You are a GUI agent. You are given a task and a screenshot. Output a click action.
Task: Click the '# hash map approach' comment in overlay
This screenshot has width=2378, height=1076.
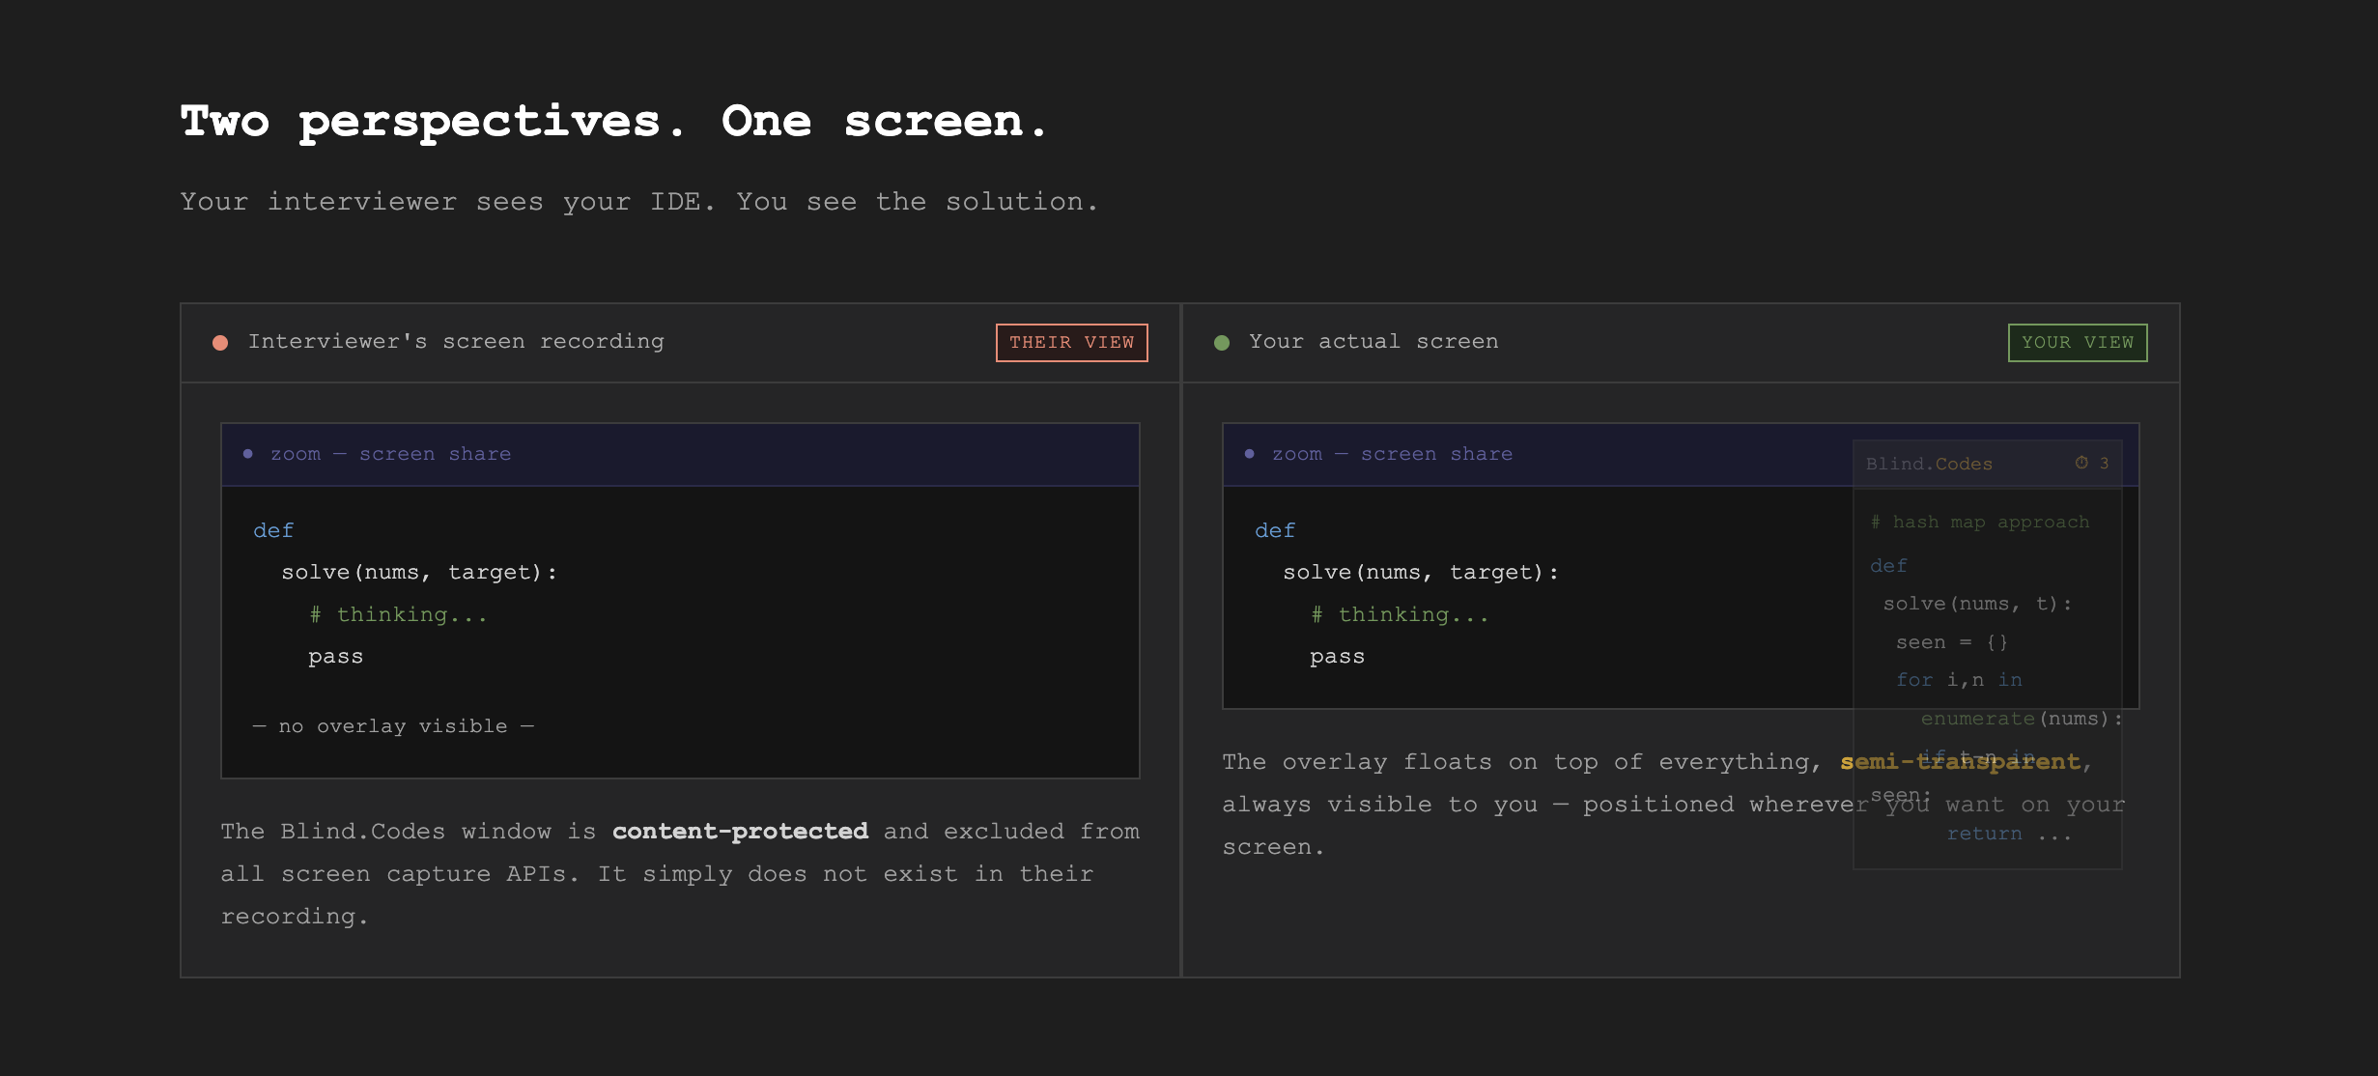pos(1979,523)
